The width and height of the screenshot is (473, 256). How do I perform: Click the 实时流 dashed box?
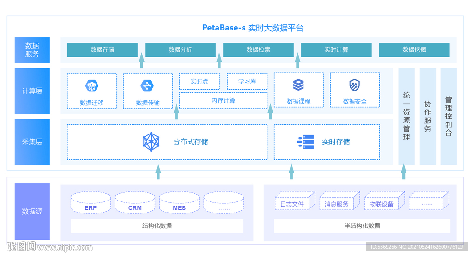coord(200,81)
